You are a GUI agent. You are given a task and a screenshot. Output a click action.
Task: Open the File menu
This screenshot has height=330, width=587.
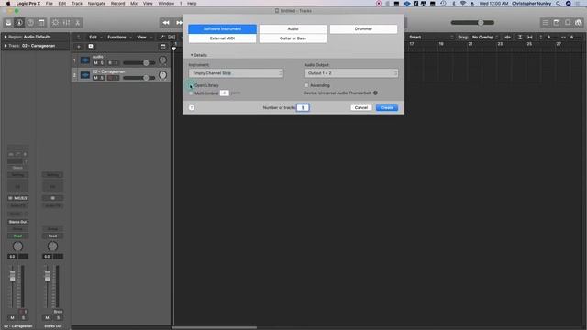coord(49,4)
